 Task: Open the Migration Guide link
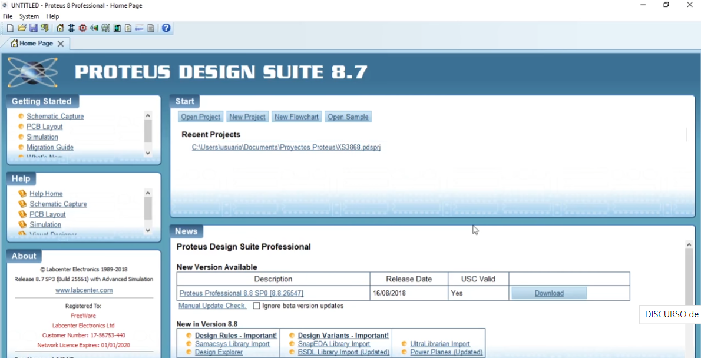coord(49,147)
